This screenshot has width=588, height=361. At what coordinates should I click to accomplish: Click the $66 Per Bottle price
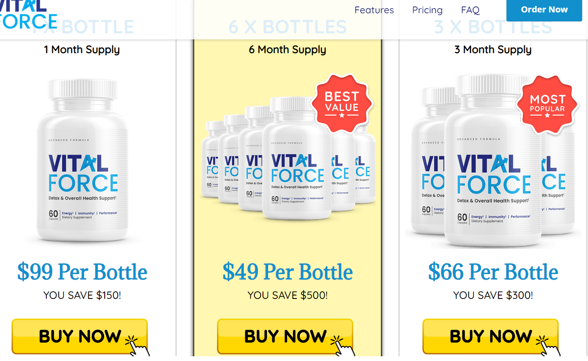coord(493,271)
